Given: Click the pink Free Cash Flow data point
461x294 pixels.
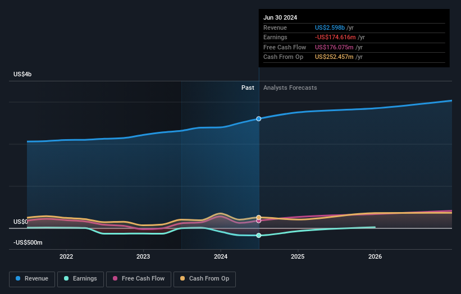Looking at the screenshot, I should (259, 221).
